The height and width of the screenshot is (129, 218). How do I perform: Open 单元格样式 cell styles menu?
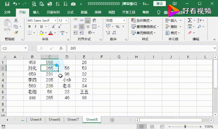(143, 33)
